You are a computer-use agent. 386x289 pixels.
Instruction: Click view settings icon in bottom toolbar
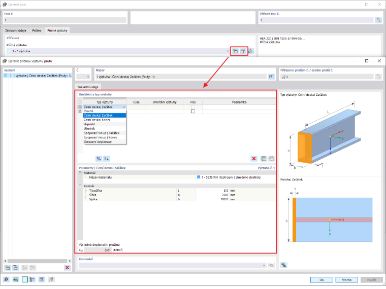tap(42, 279)
